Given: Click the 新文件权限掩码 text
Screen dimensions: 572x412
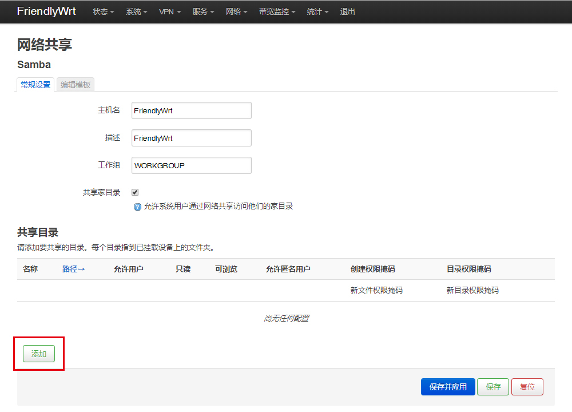Looking at the screenshot, I should (x=376, y=291).
